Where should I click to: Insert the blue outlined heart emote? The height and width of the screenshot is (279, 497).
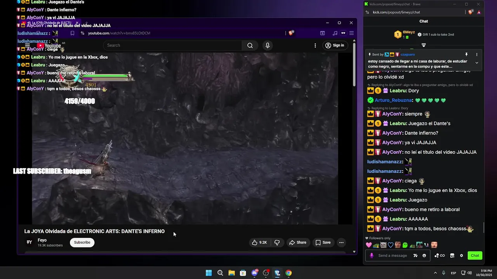pyautogui.click(x=391, y=245)
